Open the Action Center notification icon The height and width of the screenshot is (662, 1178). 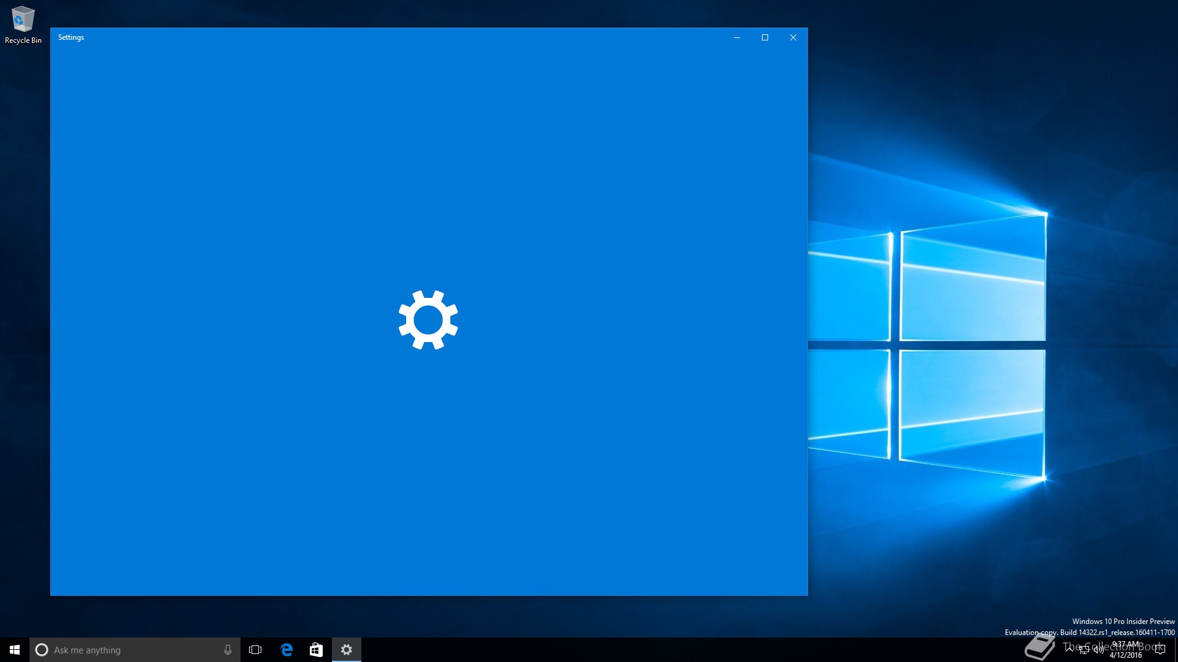1160,650
